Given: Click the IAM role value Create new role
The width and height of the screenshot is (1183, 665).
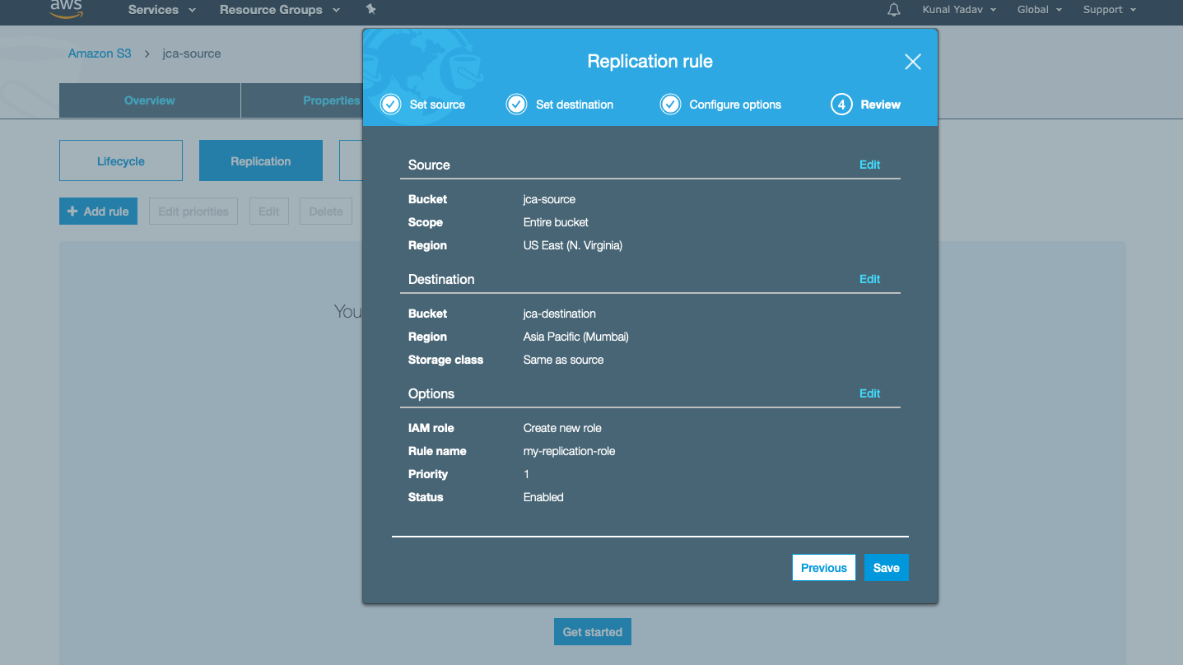Looking at the screenshot, I should click(x=562, y=428).
